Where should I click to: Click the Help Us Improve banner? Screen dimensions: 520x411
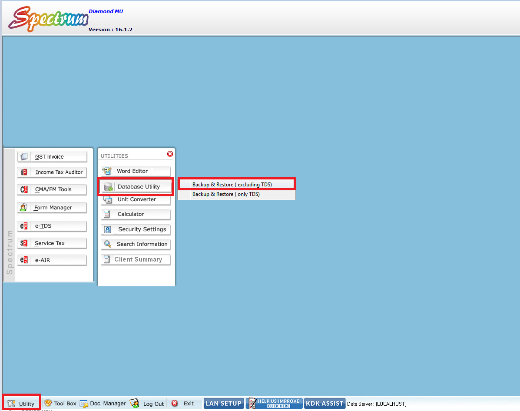[274, 403]
